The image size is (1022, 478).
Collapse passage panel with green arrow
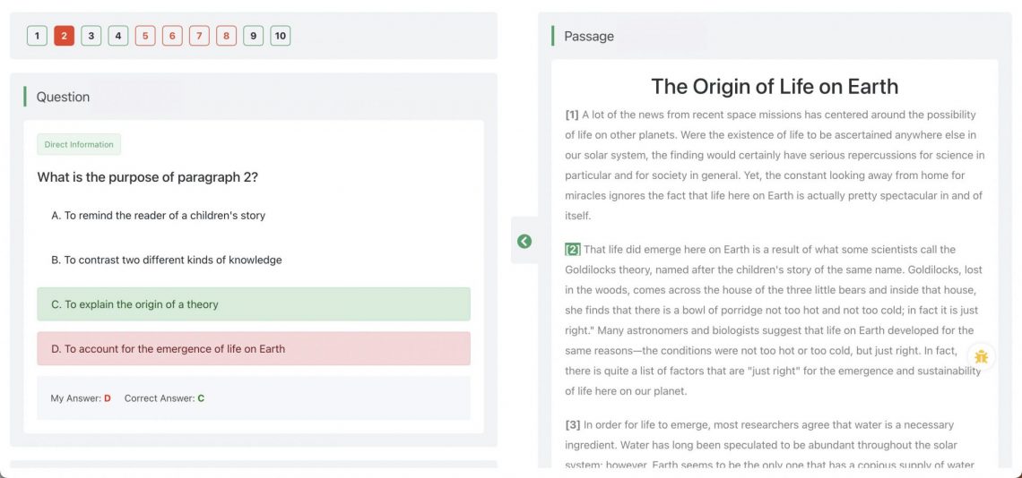(524, 241)
